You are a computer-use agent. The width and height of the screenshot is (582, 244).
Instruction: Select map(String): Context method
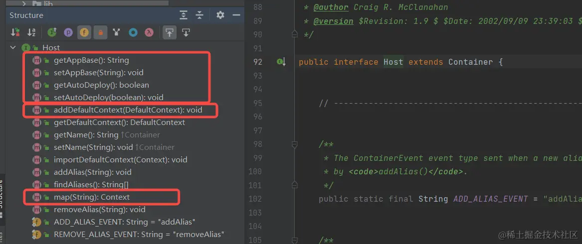click(92, 197)
